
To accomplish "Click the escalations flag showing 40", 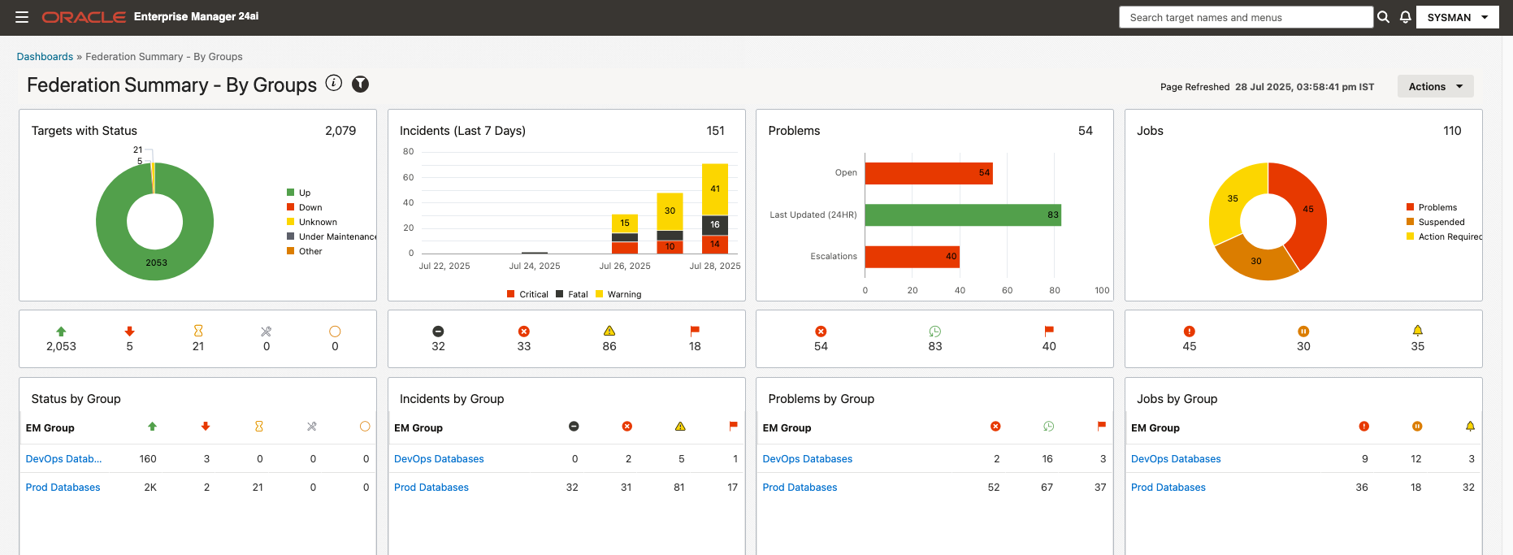I will 1049,331.
